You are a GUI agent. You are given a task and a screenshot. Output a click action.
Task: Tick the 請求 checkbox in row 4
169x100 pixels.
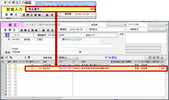(15, 75)
